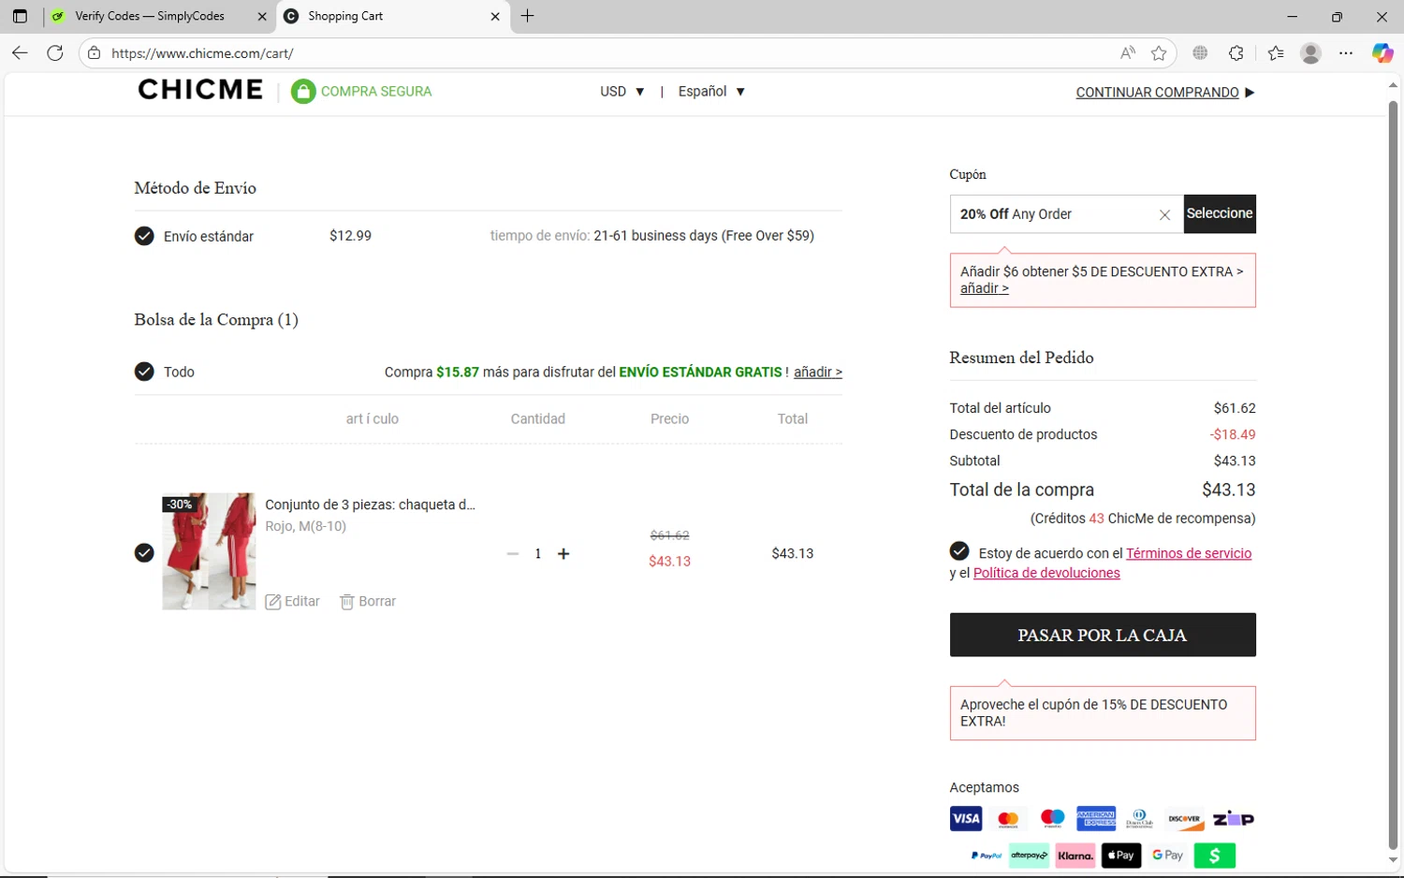Image resolution: width=1404 pixels, height=878 pixels.
Task: Click the Google Pay payment icon
Action: point(1167,856)
